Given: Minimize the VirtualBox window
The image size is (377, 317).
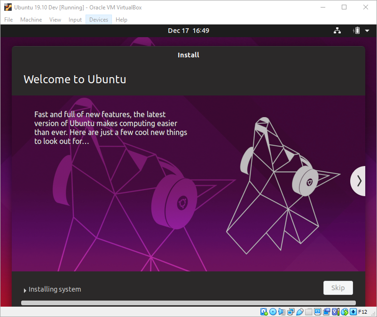Looking at the screenshot, I should click(x=323, y=7).
